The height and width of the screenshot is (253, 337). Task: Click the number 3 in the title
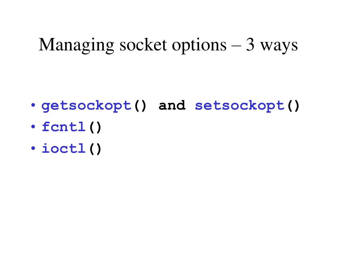click(x=250, y=44)
